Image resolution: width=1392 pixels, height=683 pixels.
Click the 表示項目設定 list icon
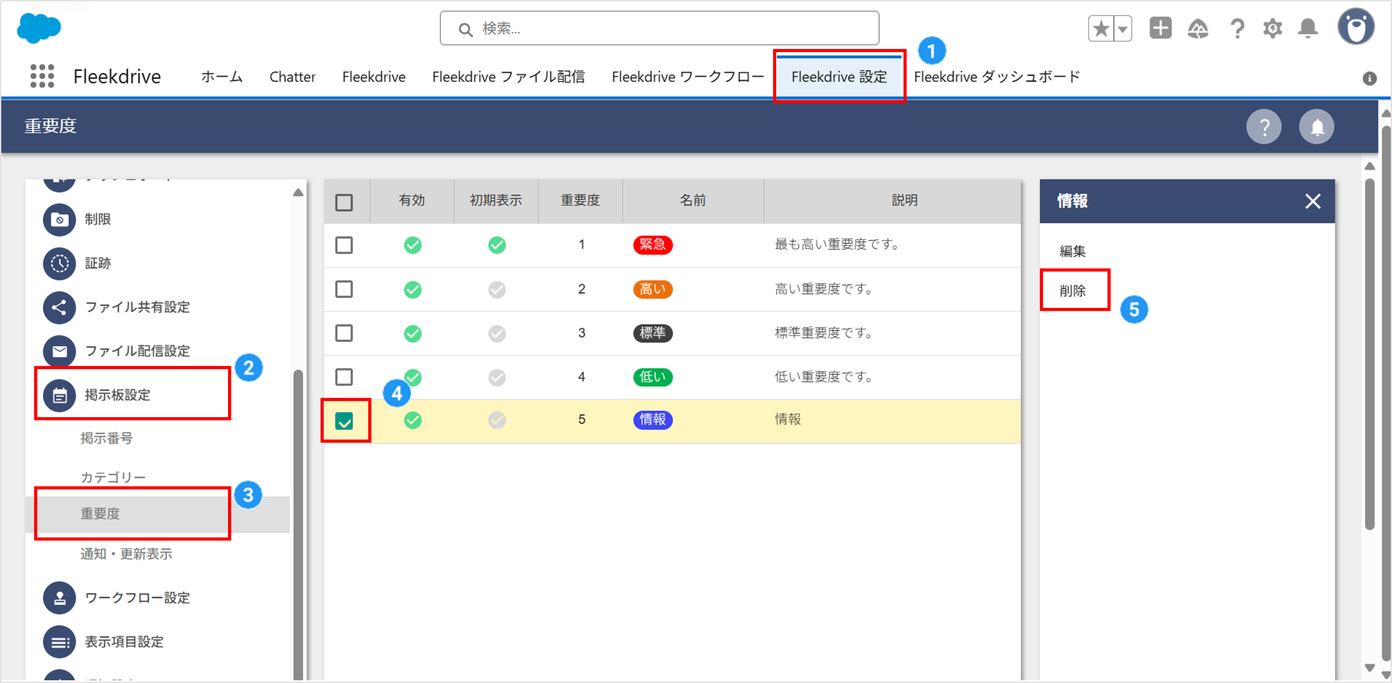pyautogui.click(x=59, y=642)
